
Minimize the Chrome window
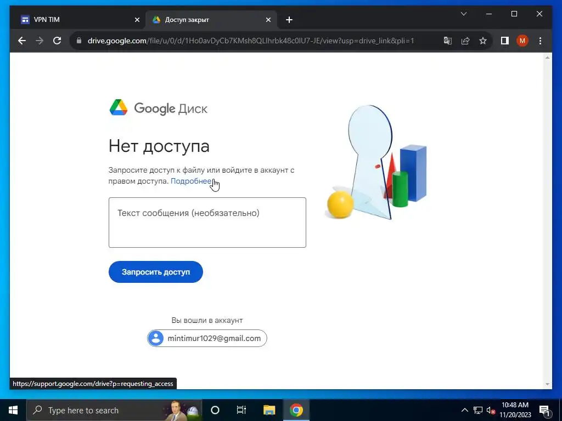(x=489, y=14)
